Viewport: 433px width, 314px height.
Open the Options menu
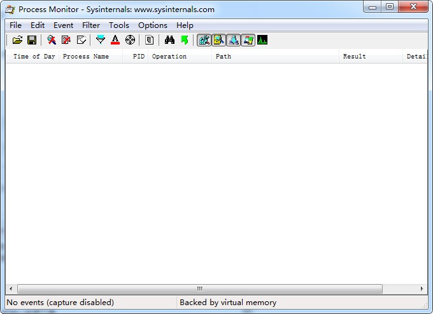[153, 25]
